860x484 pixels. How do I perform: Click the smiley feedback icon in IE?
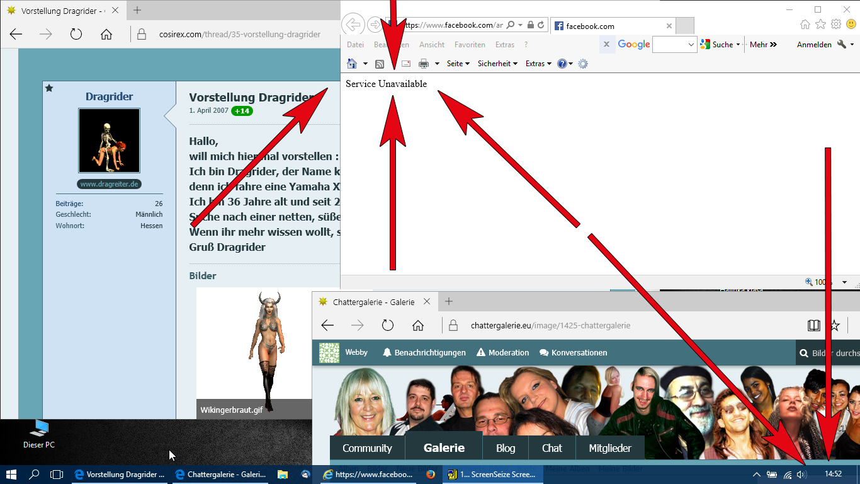click(x=851, y=25)
